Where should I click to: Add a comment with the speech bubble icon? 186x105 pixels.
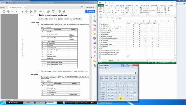60,11
